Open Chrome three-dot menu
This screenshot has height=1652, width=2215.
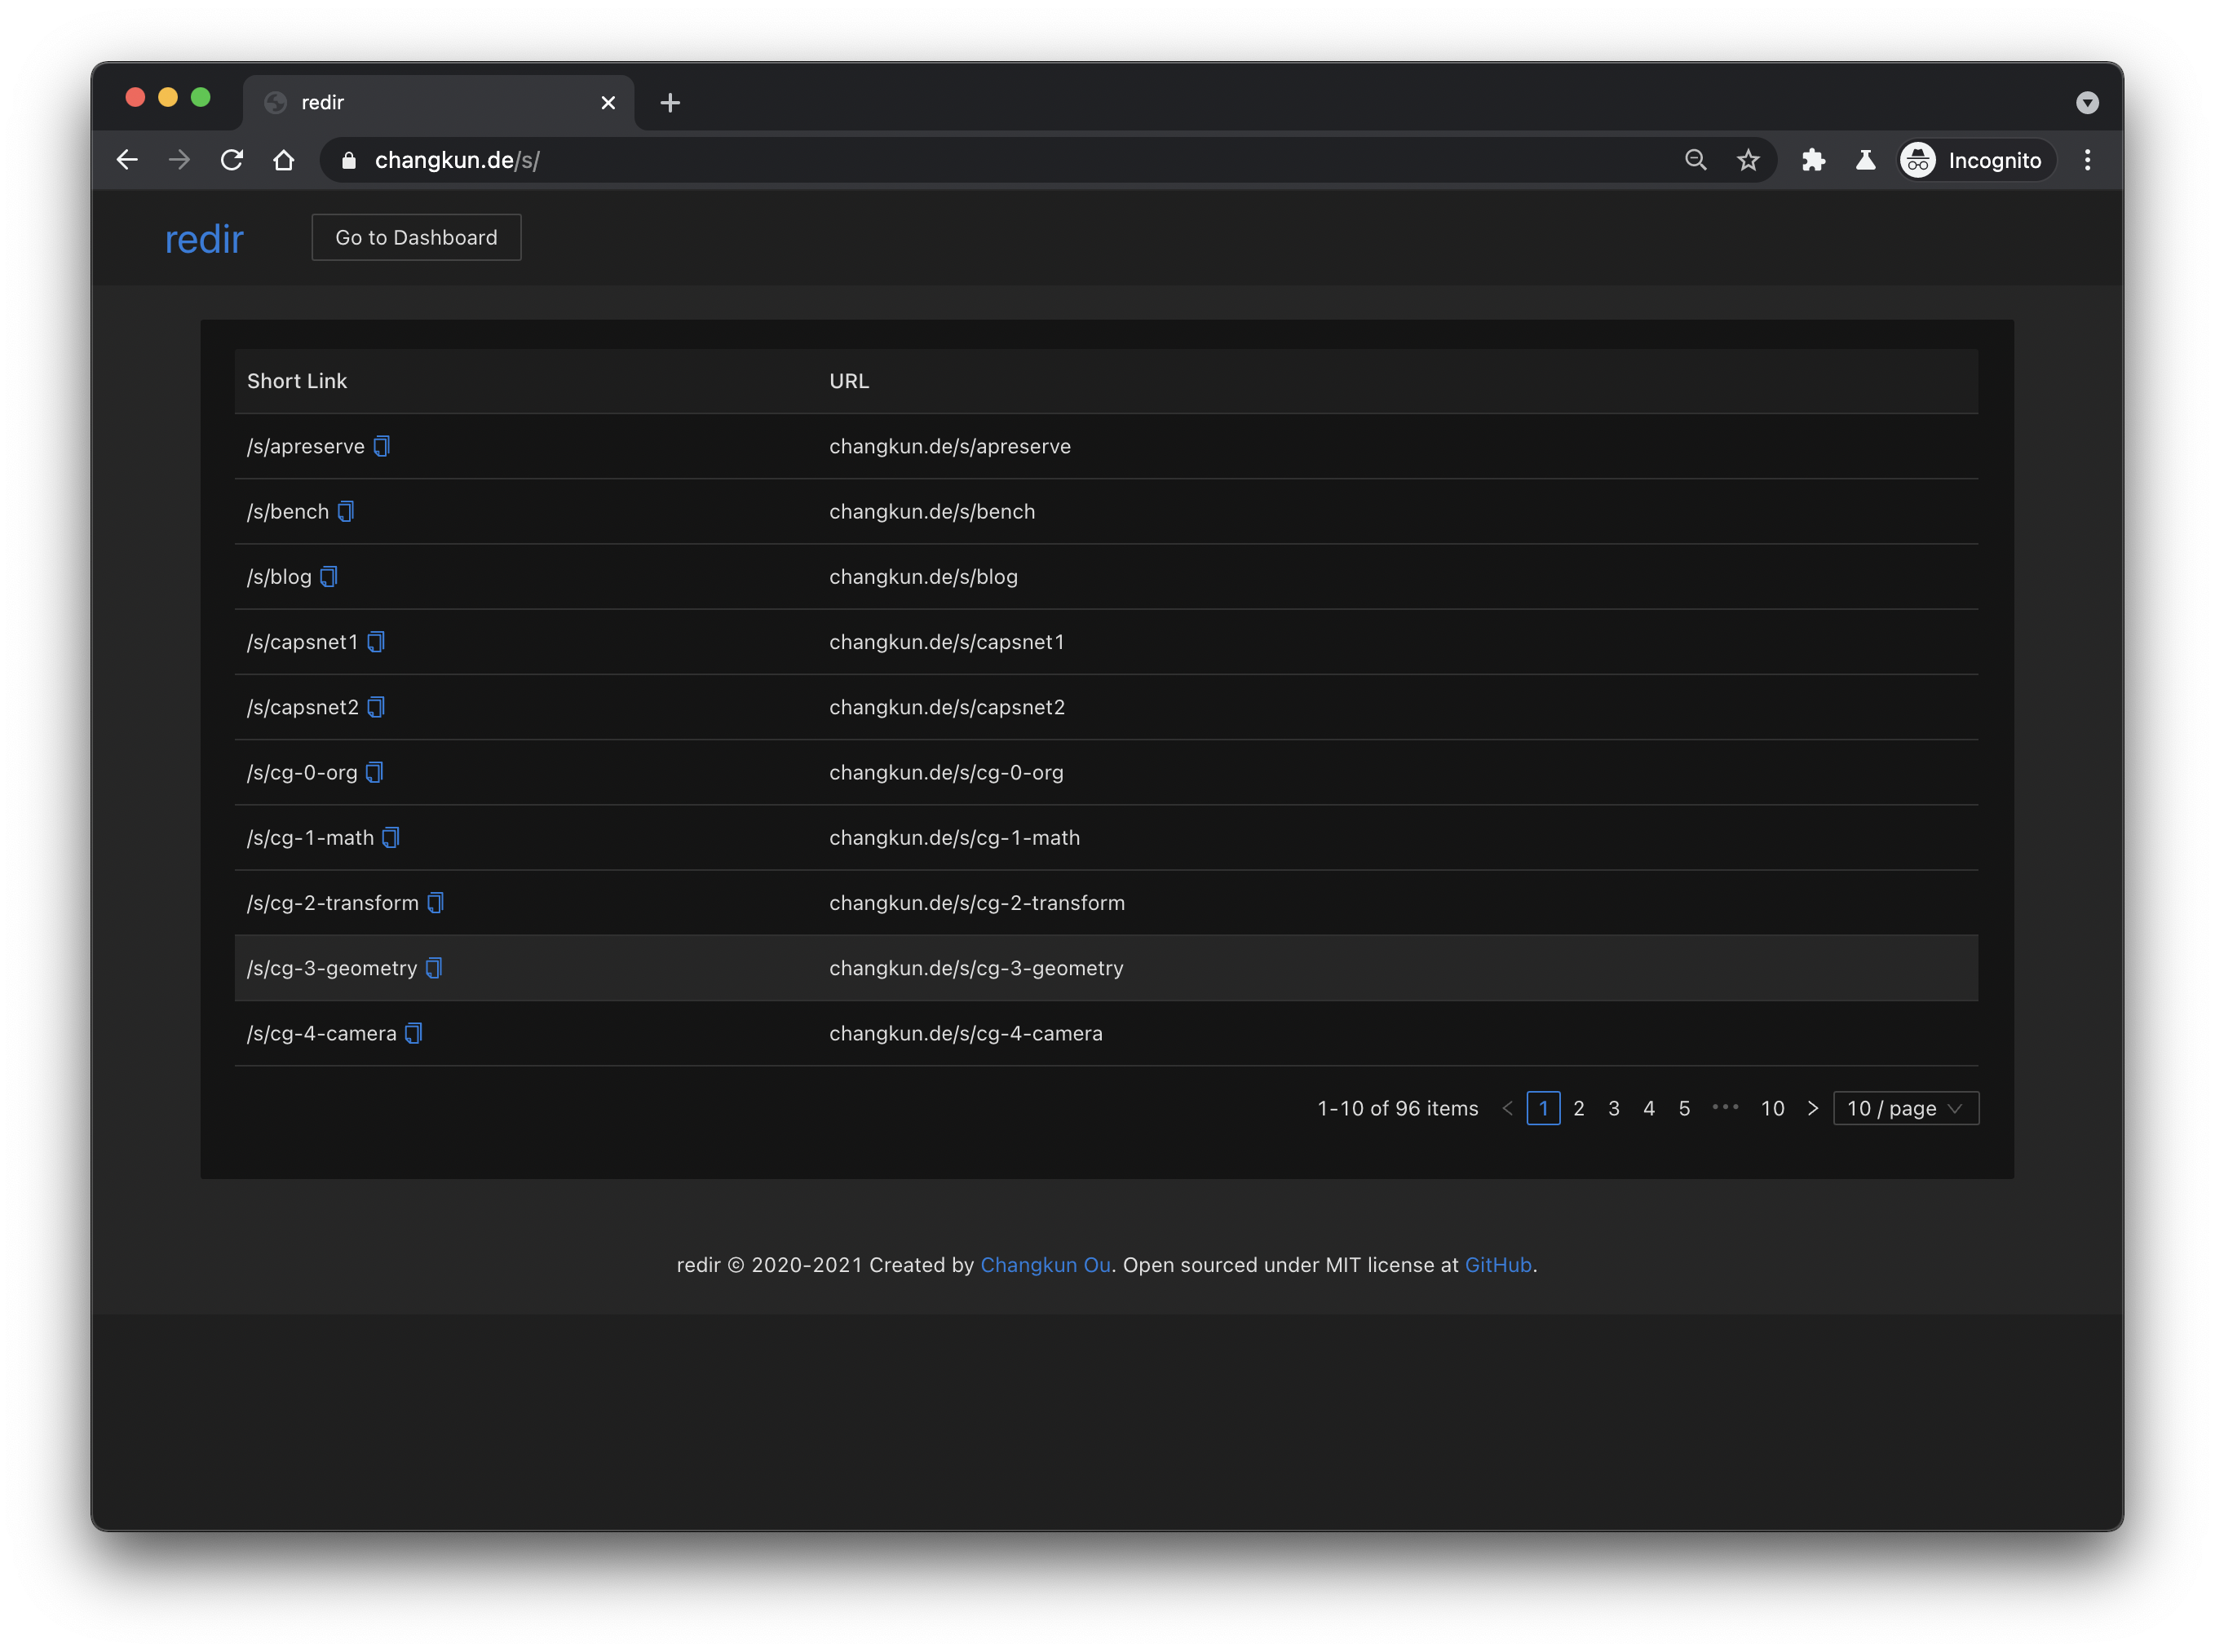[x=2087, y=160]
